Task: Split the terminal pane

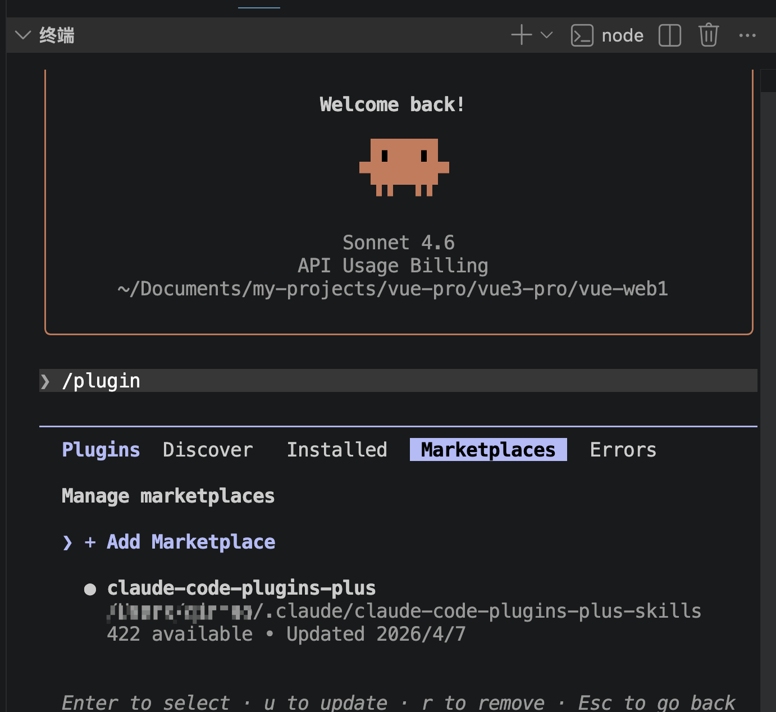Action: click(669, 35)
